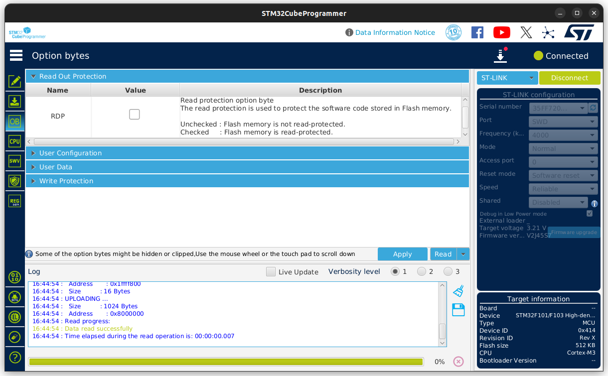Click the Description column header
Screen dimensions: 608x376
[320, 90]
